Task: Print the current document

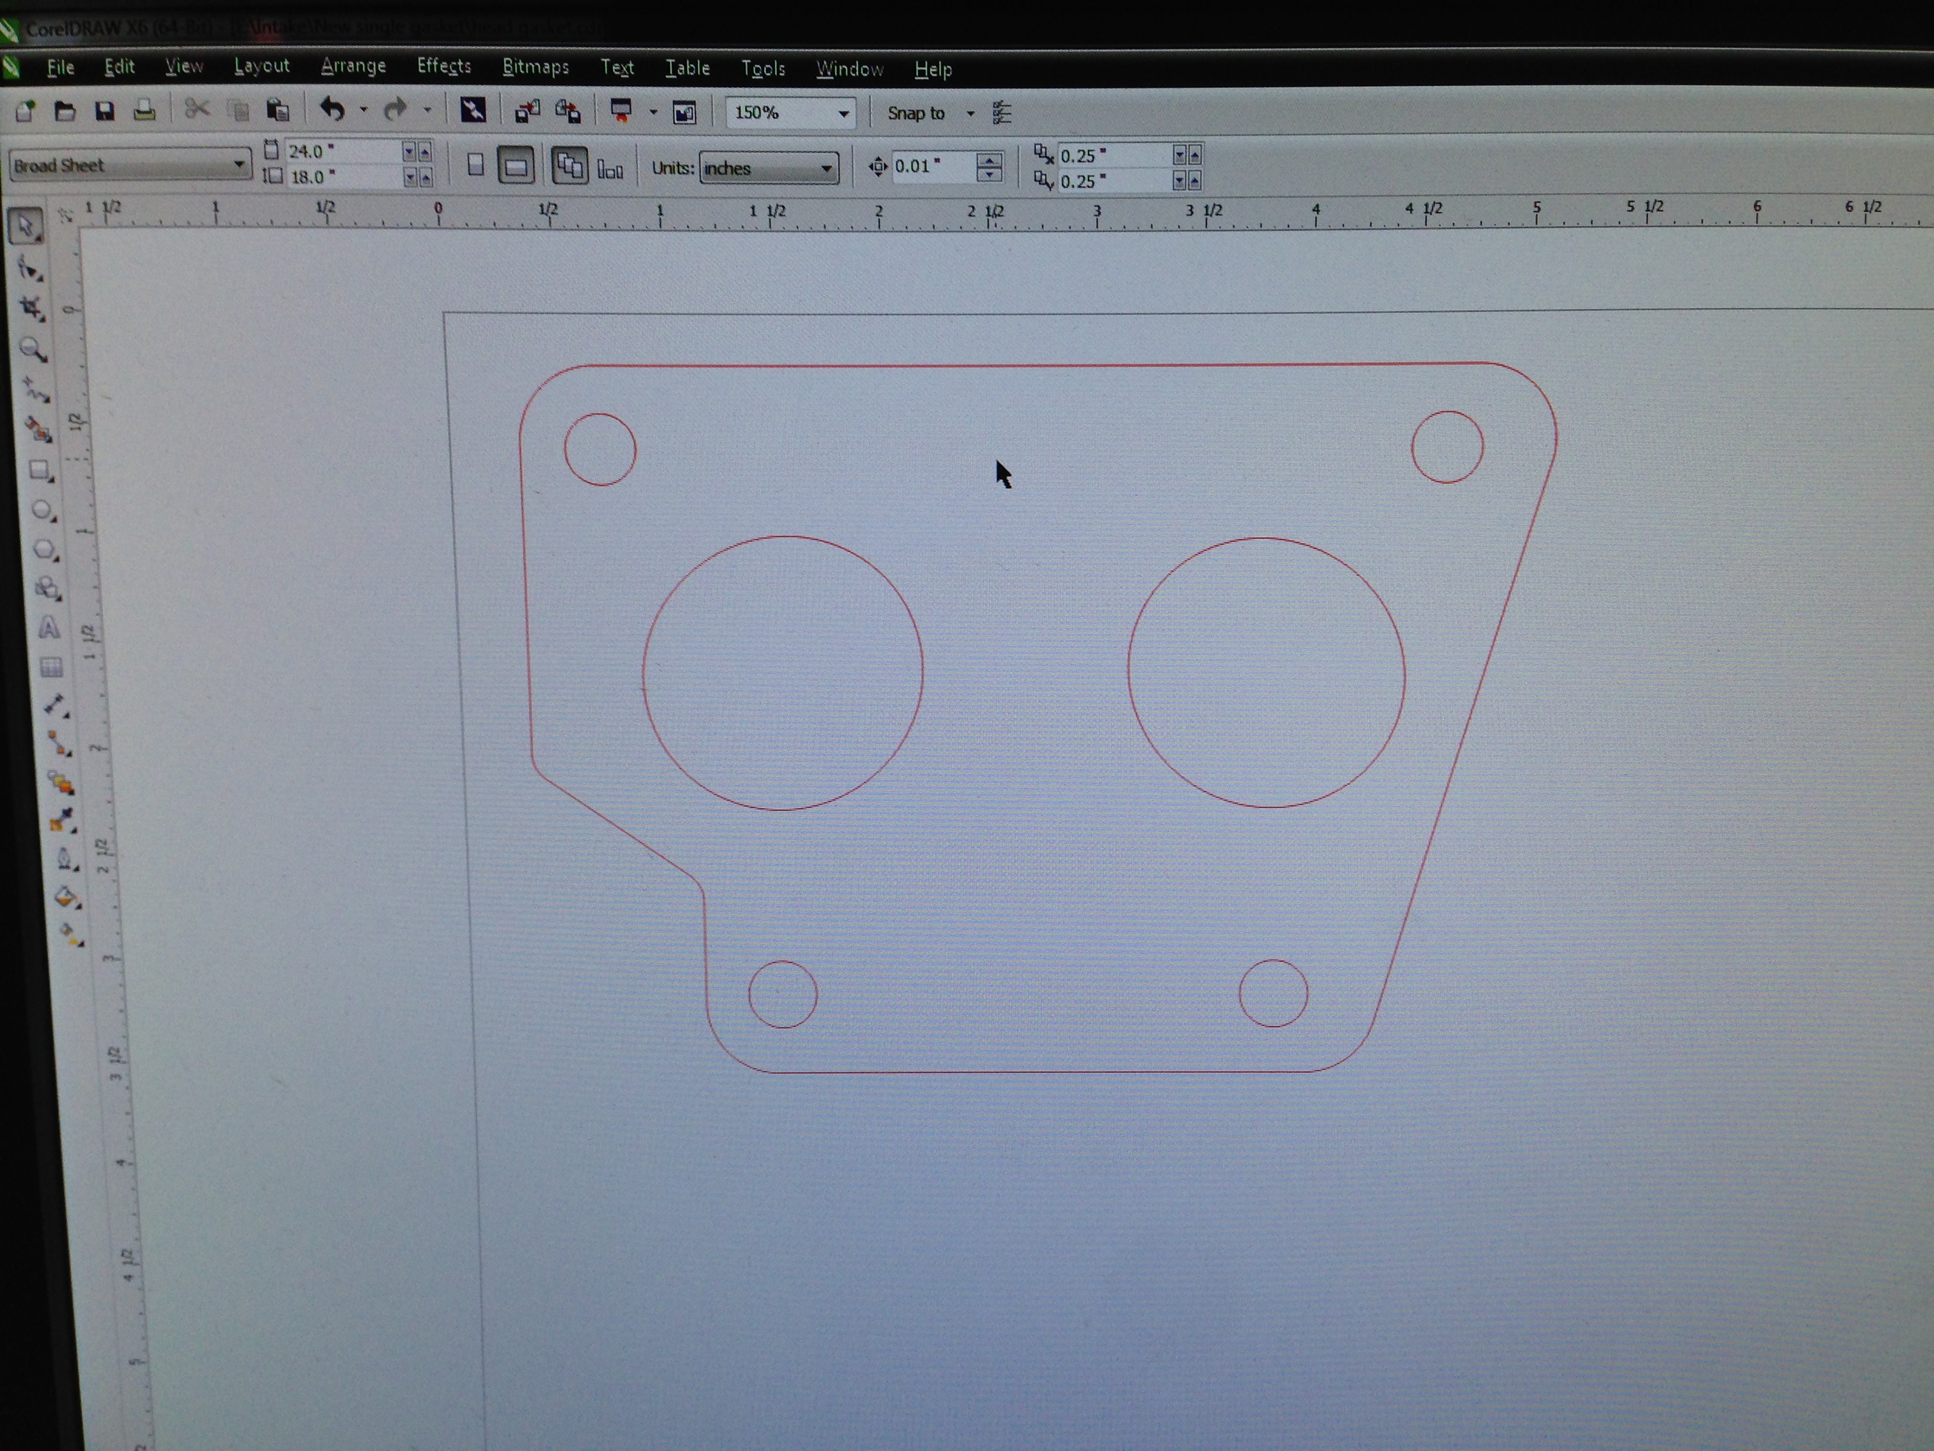Action: [144, 110]
